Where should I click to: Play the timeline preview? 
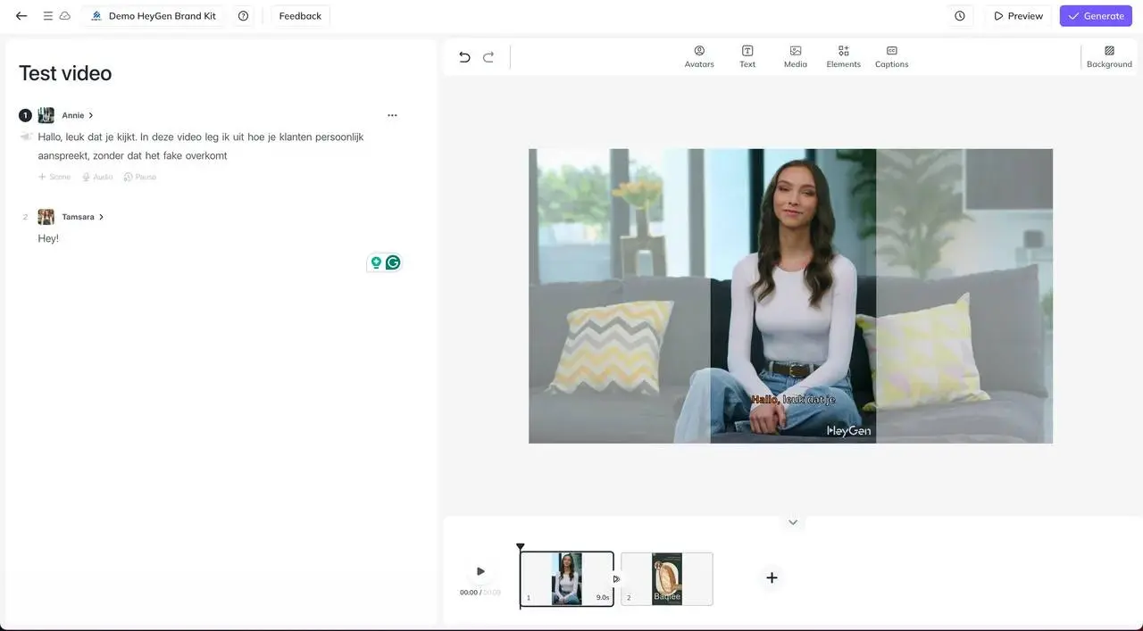480,571
